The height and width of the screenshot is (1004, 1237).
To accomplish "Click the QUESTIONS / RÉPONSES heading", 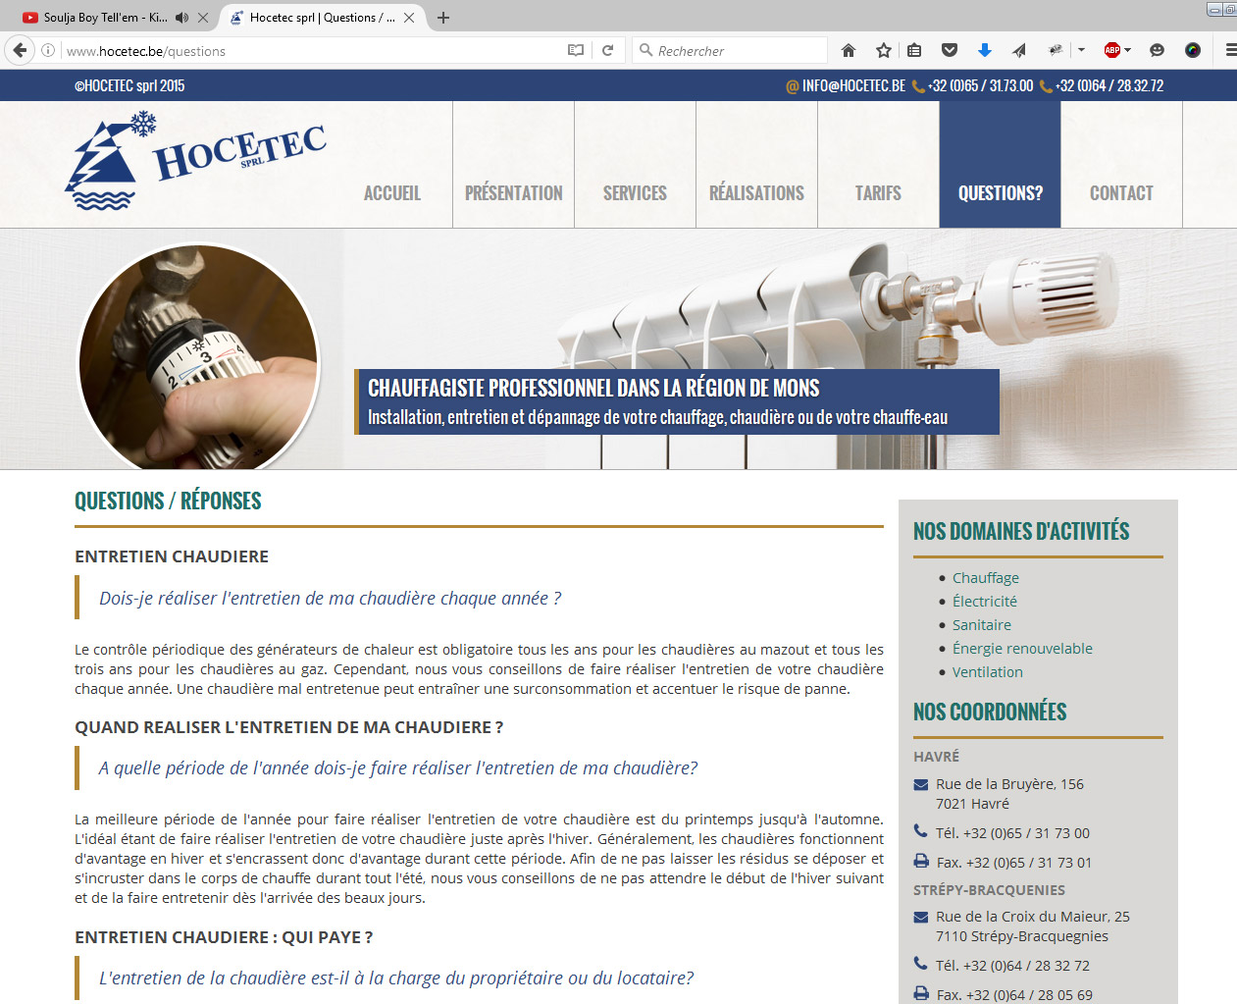I will pos(168,501).
